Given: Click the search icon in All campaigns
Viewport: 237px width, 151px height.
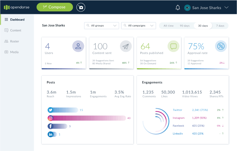Looking at the screenshot, I should point(125,25).
